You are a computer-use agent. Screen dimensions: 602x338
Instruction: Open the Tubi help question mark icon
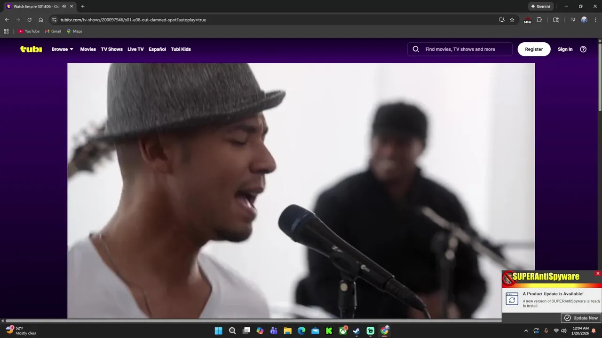[583, 49]
